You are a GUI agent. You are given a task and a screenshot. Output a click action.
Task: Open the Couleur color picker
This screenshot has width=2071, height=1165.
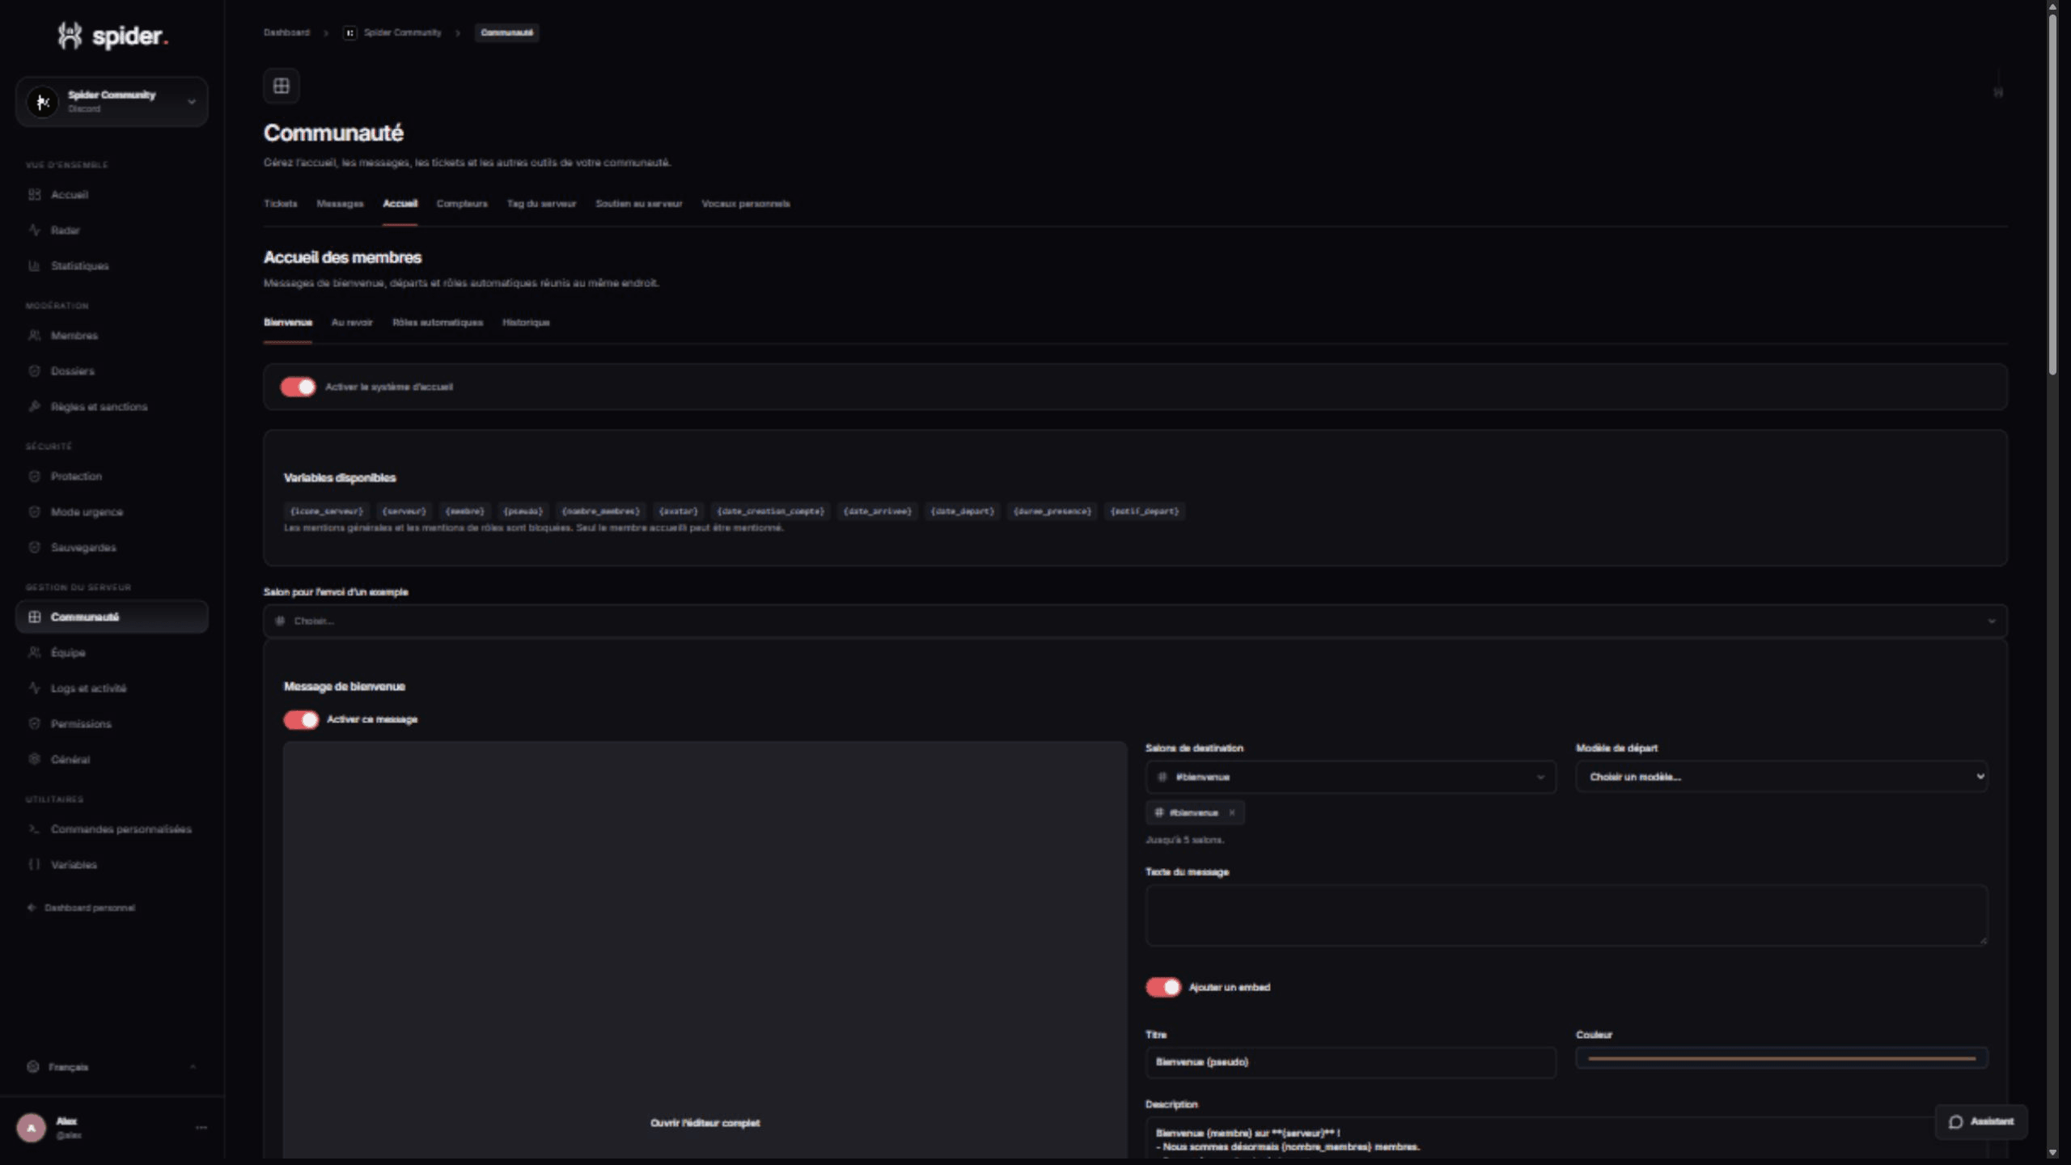(1782, 1058)
